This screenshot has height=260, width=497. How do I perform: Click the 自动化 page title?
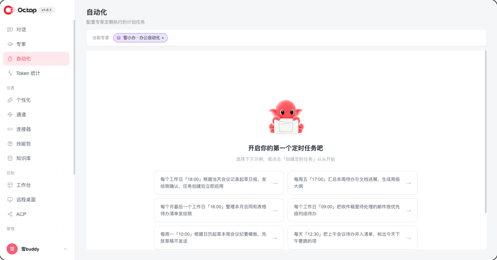coord(97,12)
